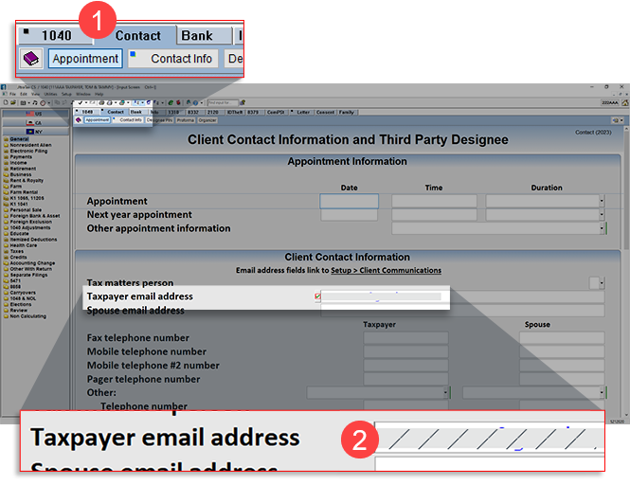Switch to the IDTheft tab
630x485 pixels.
click(234, 112)
